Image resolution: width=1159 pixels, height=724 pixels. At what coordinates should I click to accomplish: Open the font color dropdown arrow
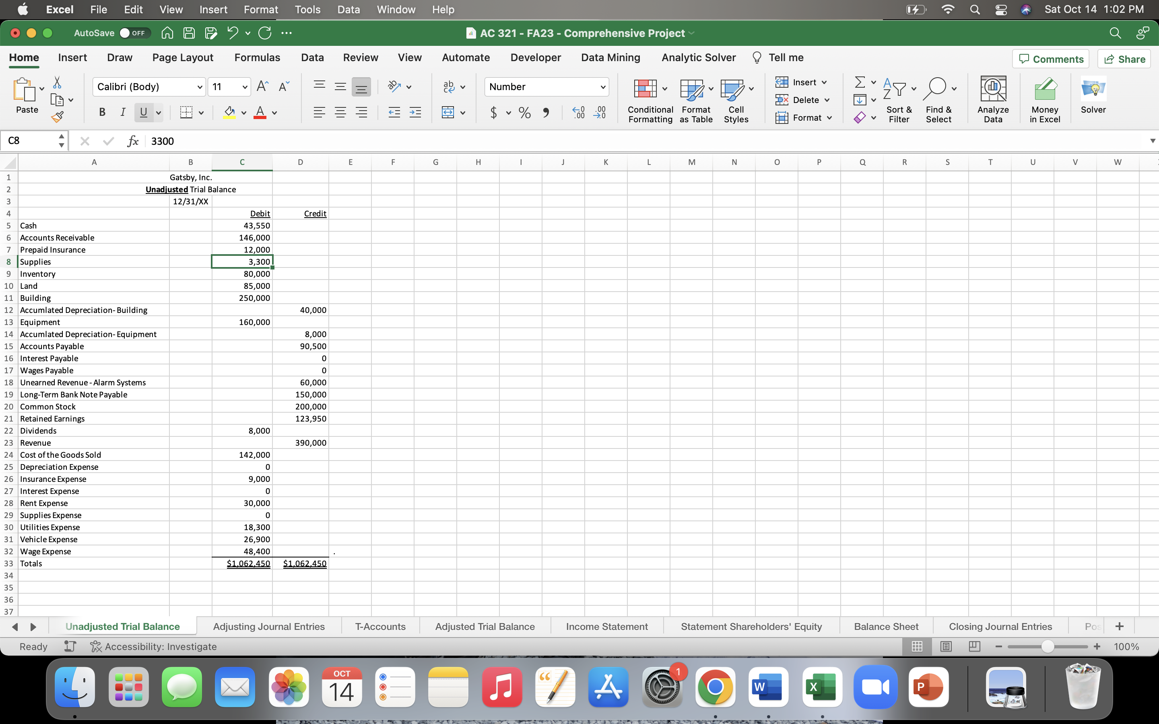click(274, 113)
